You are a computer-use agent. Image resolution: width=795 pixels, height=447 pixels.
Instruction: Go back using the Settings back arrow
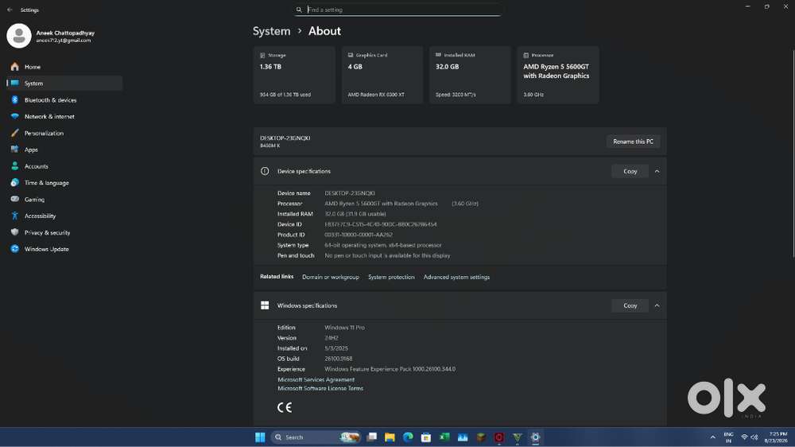pyautogui.click(x=10, y=10)
